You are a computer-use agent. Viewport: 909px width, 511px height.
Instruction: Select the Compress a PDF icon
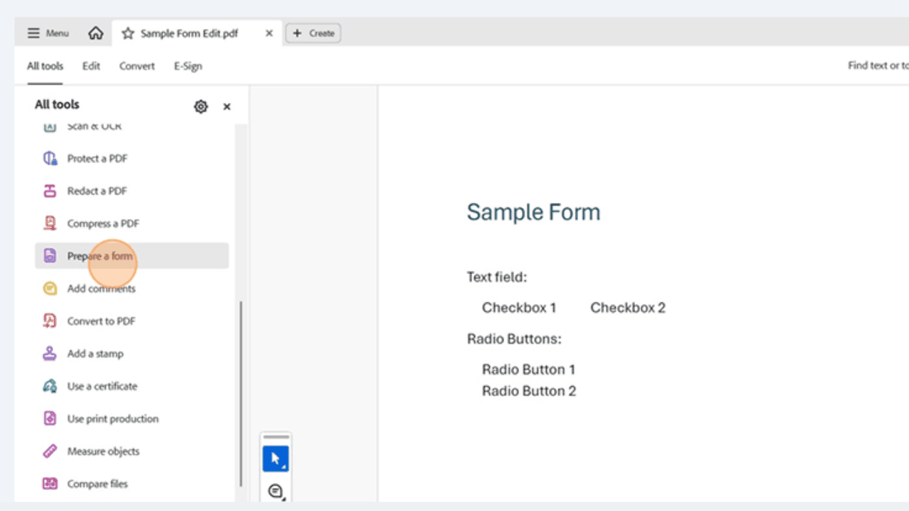point(50,223)
